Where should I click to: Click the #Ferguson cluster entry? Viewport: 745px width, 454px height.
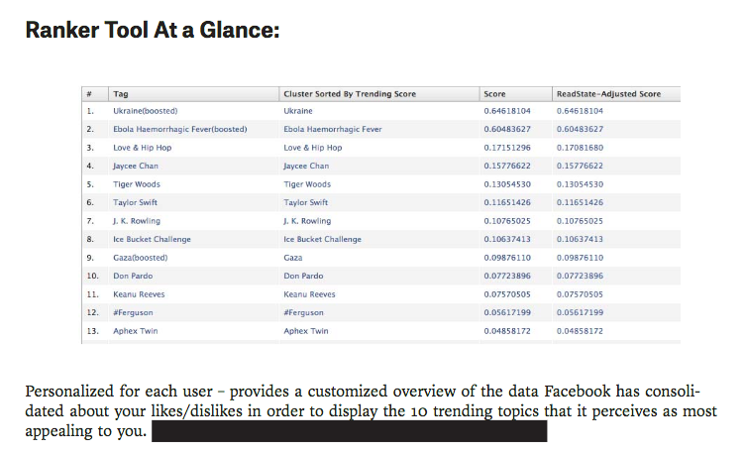tap(303, 313)
